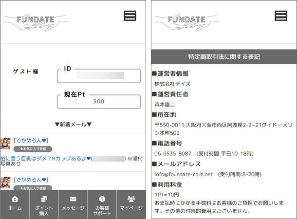Screen dimensions: 297x219
Task: Click first sender profile thumbnail
Action: (x=6, y=144)
